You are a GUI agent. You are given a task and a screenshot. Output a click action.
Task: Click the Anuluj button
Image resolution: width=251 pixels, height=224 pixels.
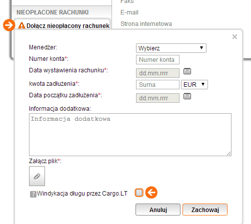pos(158,210)
